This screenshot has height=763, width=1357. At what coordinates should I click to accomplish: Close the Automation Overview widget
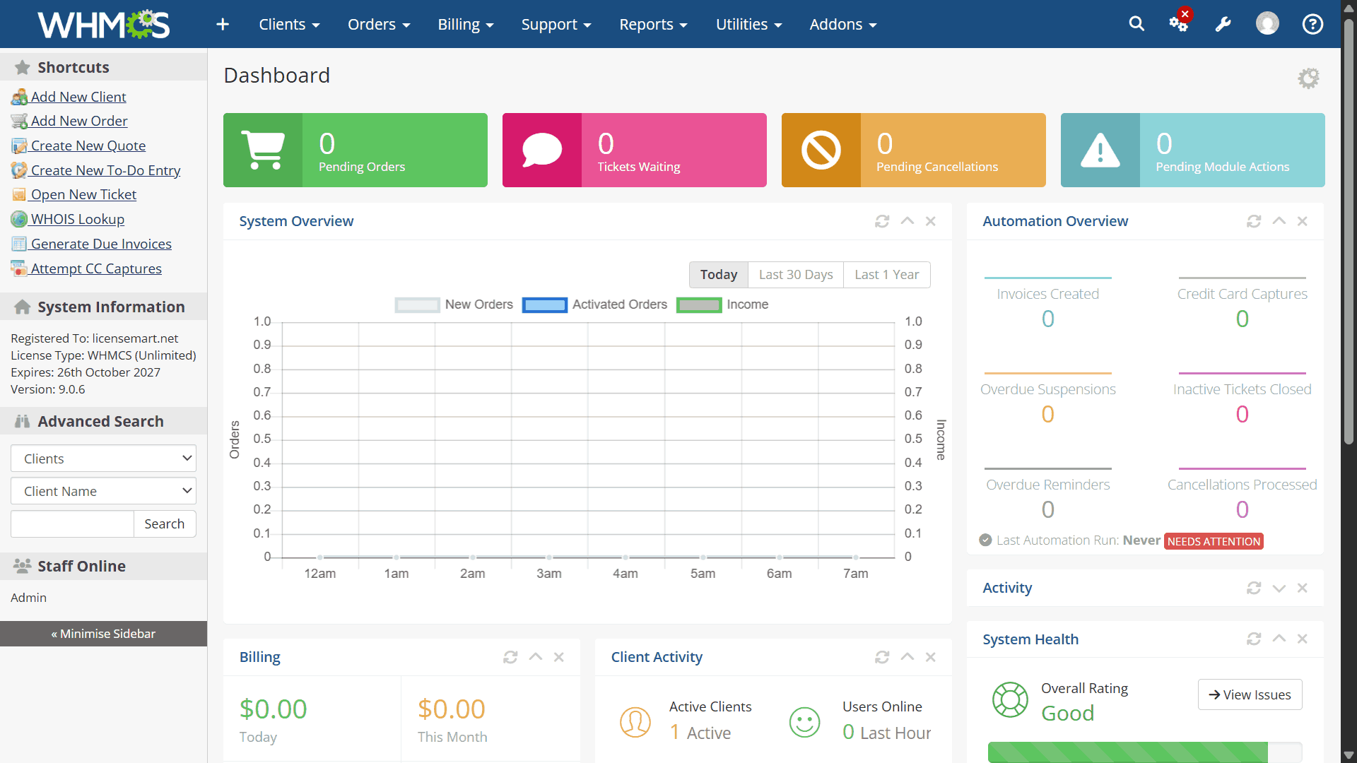[x=1303, y=221]
